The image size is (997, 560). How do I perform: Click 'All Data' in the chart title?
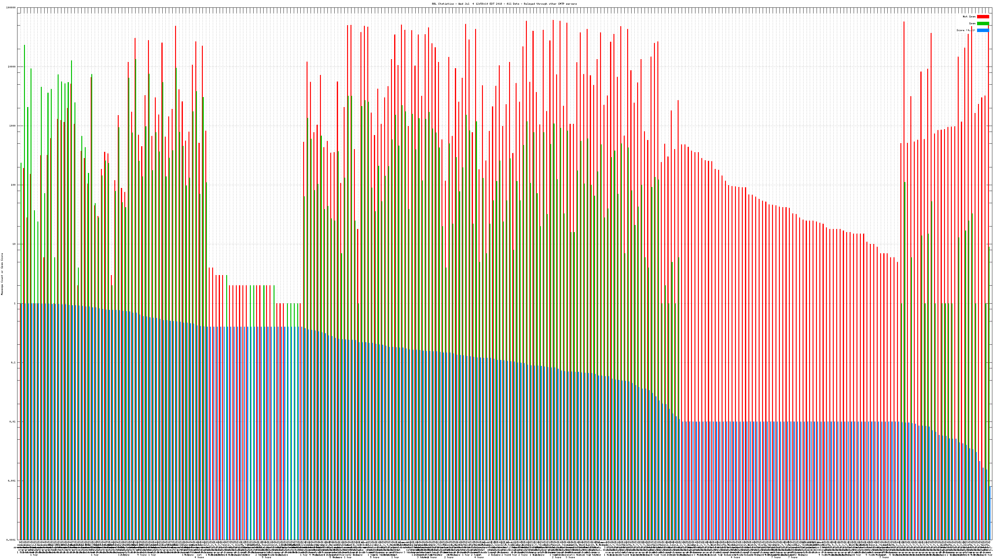[x=513, y=4]
